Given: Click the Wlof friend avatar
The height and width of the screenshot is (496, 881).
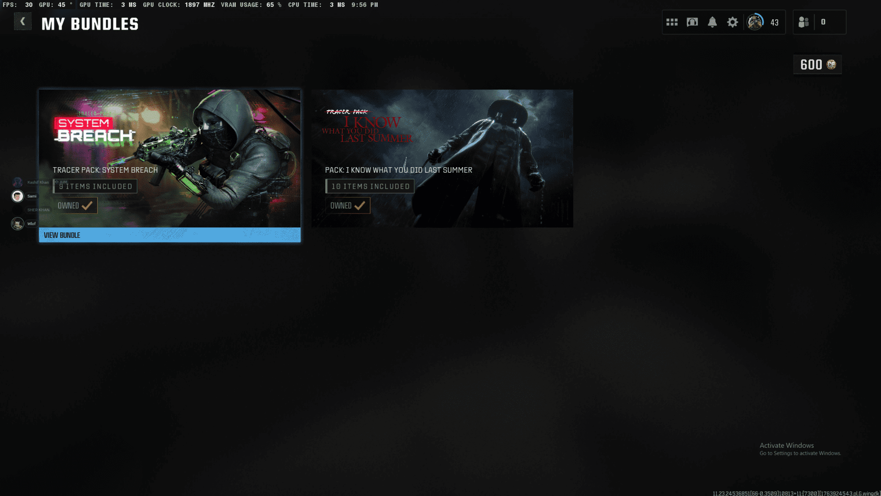Looking at the screenshot, I should pyautogui.click(x=17, y=224).
